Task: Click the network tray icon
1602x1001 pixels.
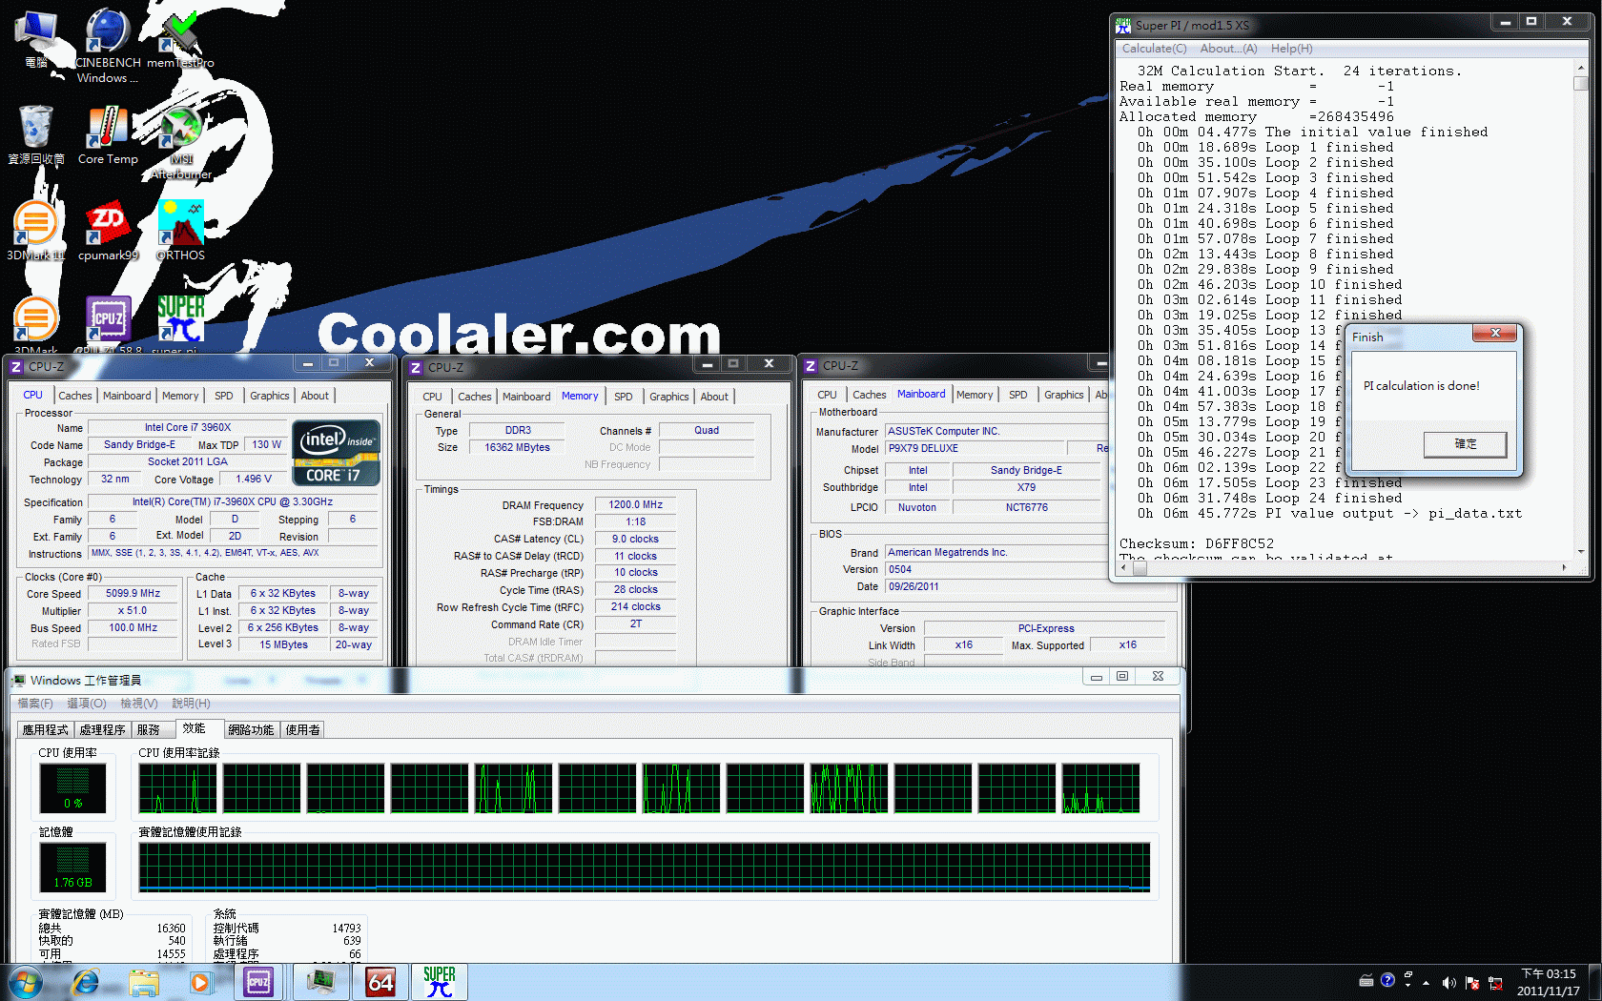Action: tap(1495, 982)
